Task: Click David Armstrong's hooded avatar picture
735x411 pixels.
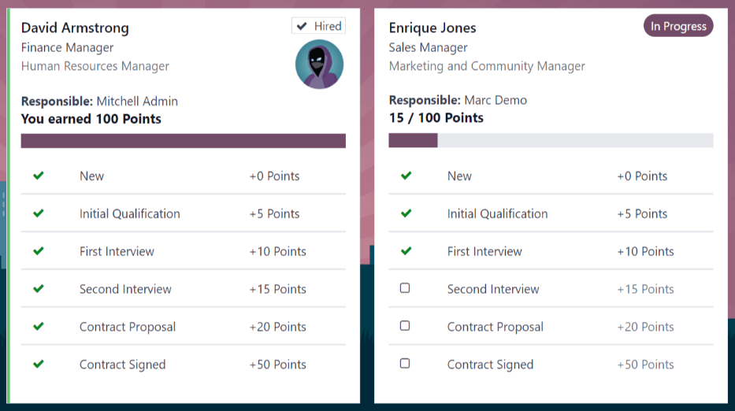Action: (319, 65)
